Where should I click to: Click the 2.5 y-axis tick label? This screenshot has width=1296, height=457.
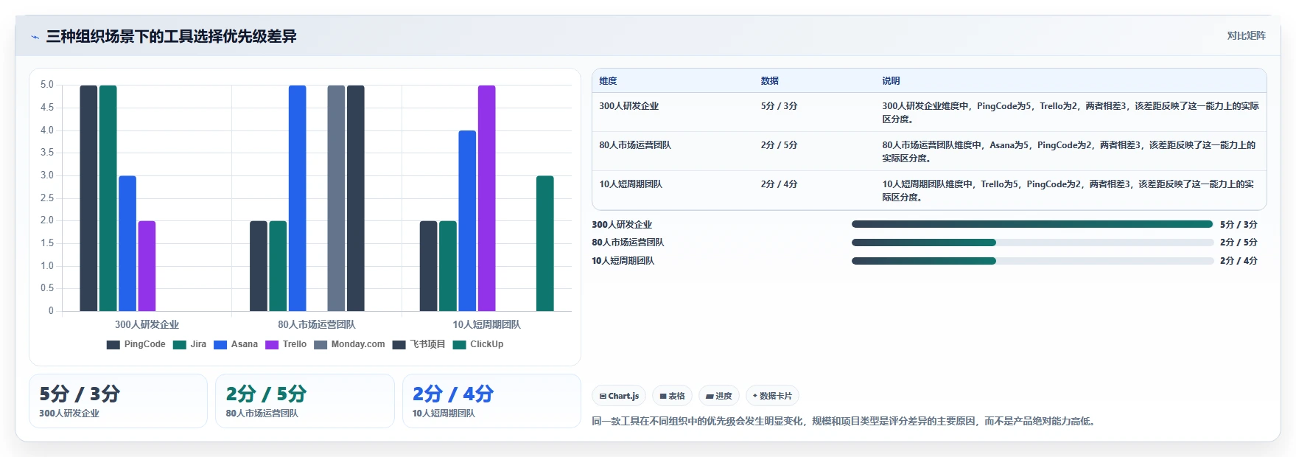click(47, 198)
